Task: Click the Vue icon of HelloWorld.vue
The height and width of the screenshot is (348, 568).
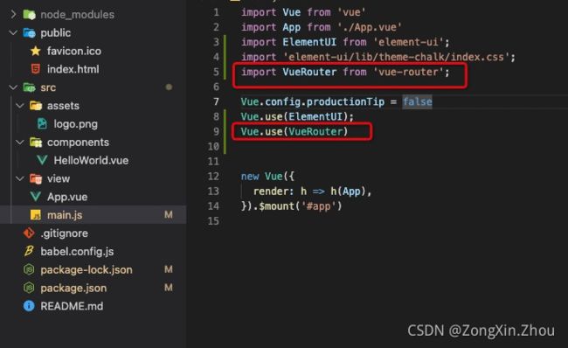Action: coord(43,160)
